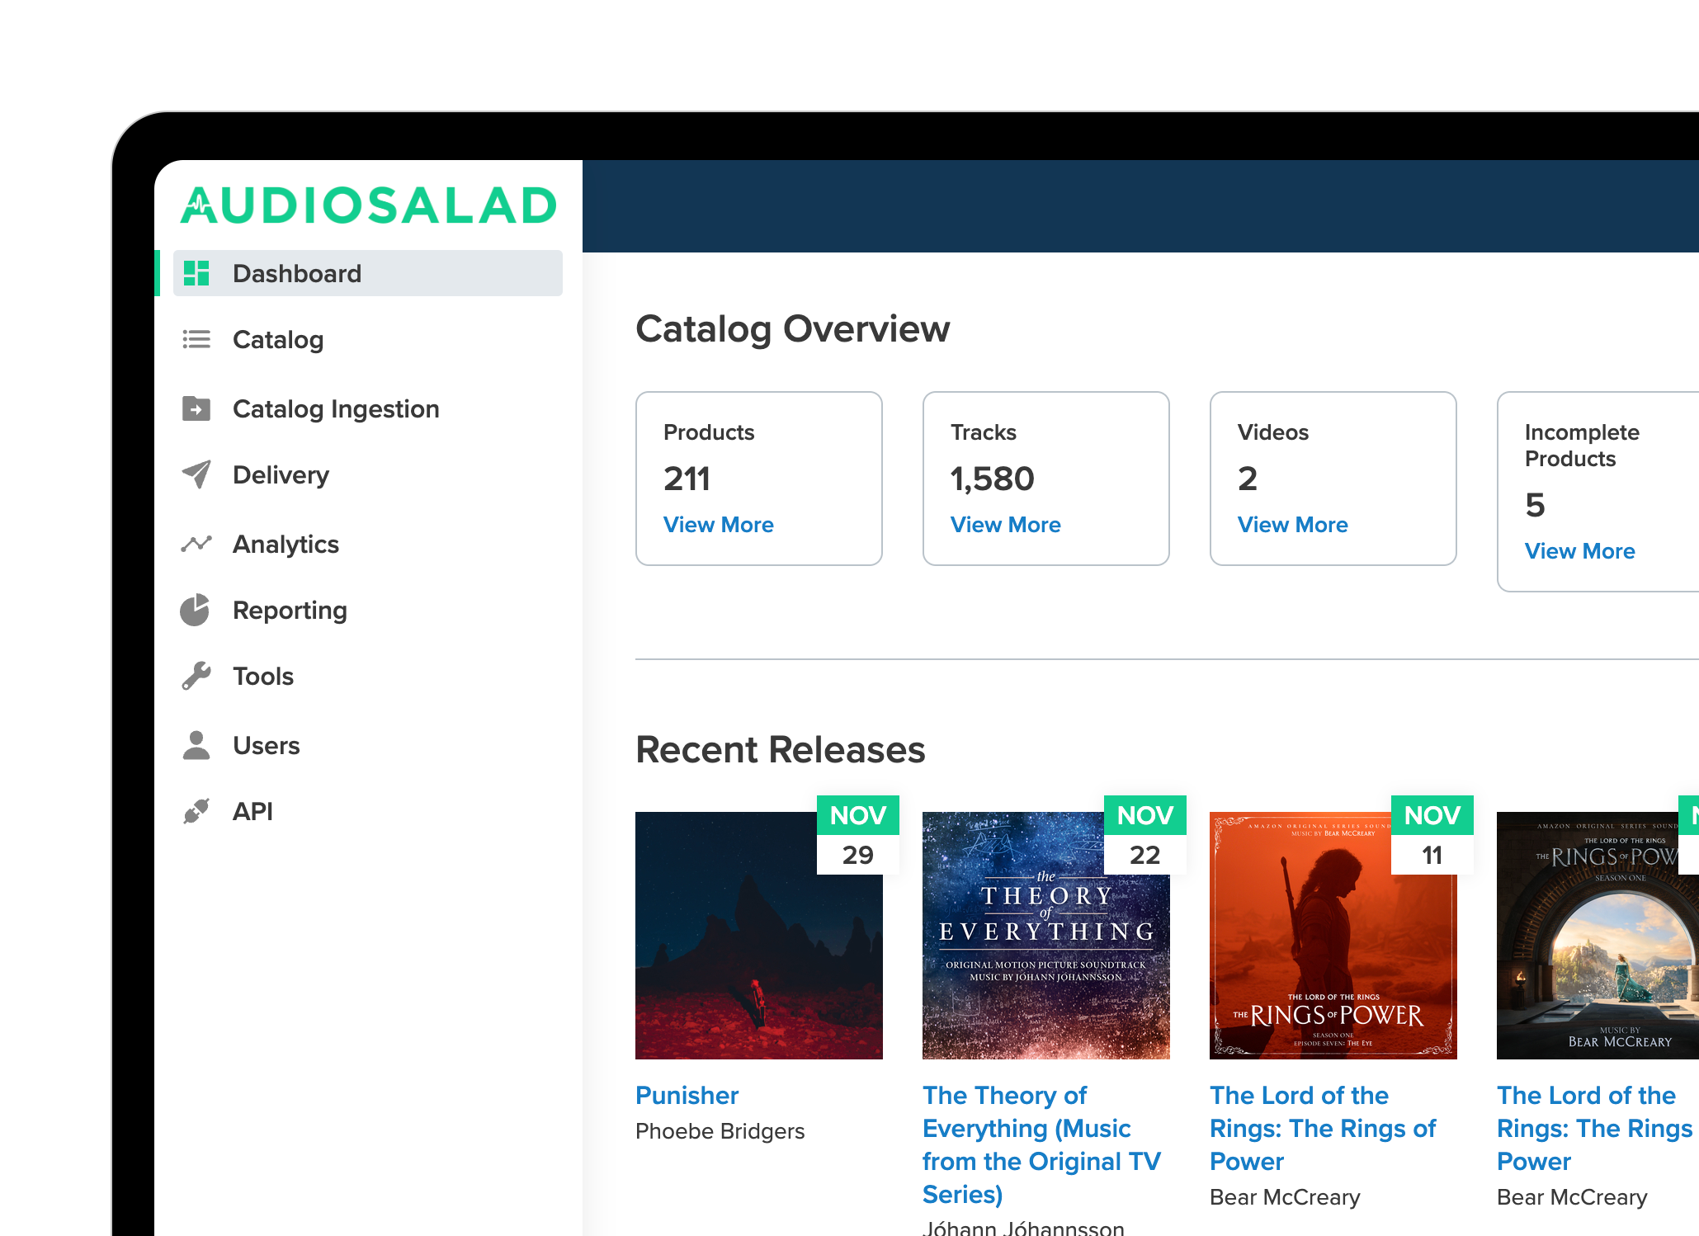Click the Catalog list icon
The height and width of the screenshot is (1236, 1699).
click(196, 339)
